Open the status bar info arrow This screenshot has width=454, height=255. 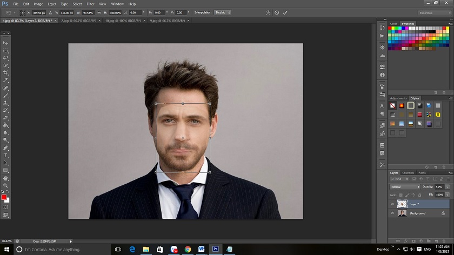71,241
